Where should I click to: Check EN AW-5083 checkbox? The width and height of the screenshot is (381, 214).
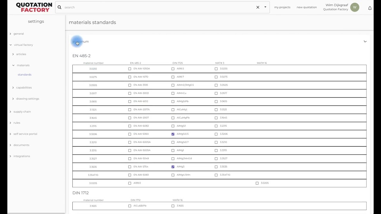130,175
